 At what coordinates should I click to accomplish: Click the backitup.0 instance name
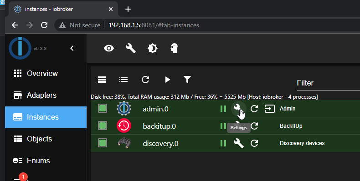[x=159, y=126]
